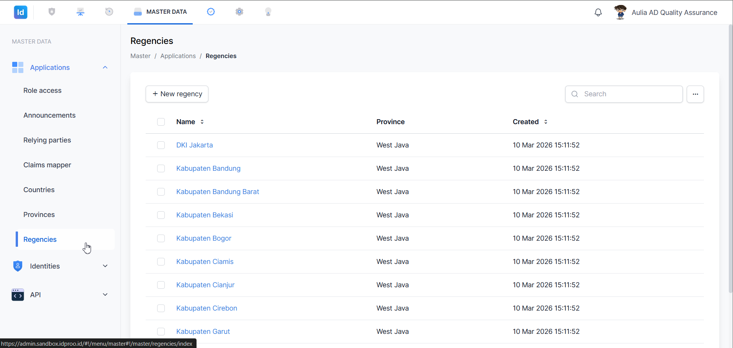Open the DKI Jakarta regency link

coord(195,145)
